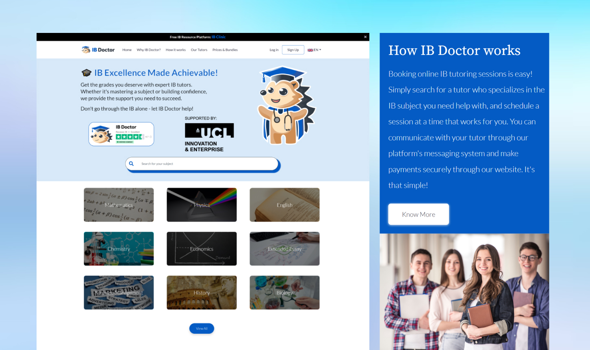Open the EN language dropdown
The height and width of the screenshot is (350, 590).
click(x=314, y=50)
